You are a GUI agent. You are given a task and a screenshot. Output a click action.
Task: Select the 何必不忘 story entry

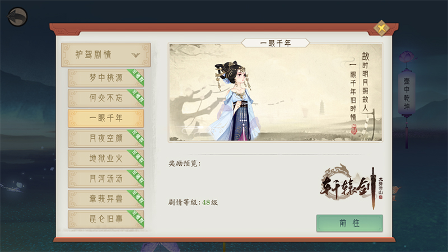point(106,98)
